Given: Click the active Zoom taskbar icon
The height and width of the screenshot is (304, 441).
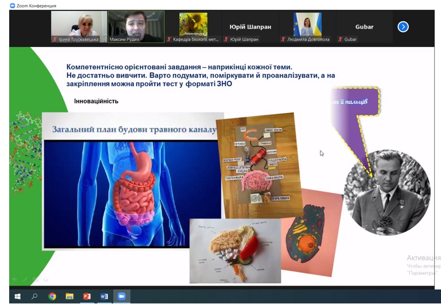Looking at the screenshot, I should coord(122,297).
